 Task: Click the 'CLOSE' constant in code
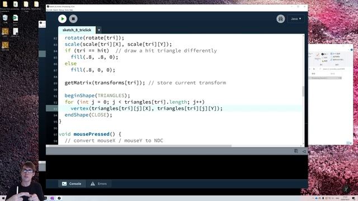coord(99,115)
